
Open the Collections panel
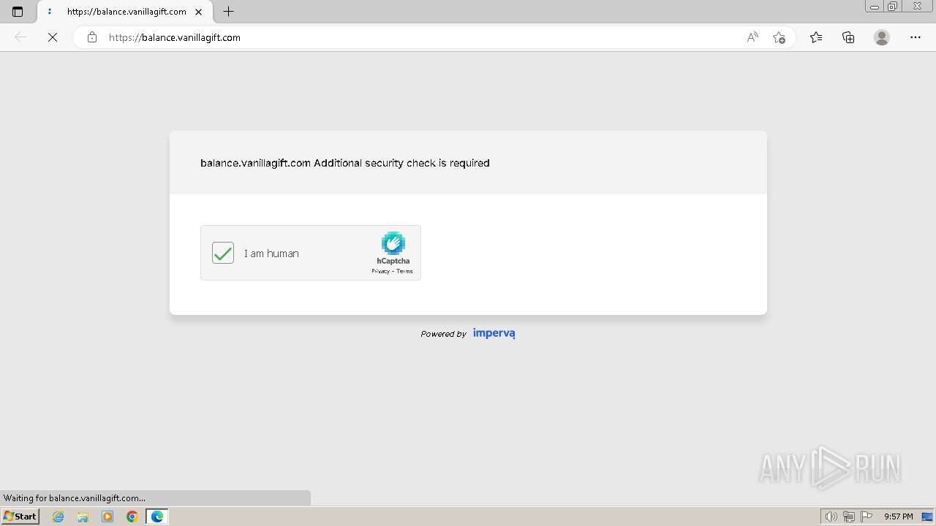click(x=848, y=37)
